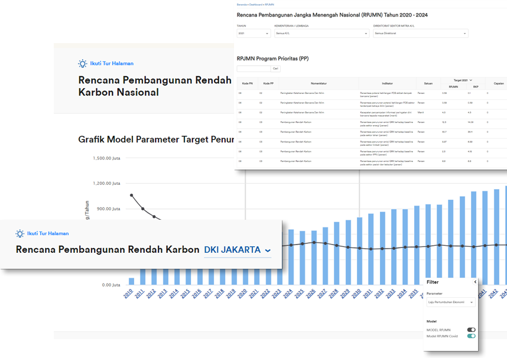The height and width of the screenshot is (358, 507).
Task: Collapse the Filter panel with arrow icon
Action: tap(475, 282)
